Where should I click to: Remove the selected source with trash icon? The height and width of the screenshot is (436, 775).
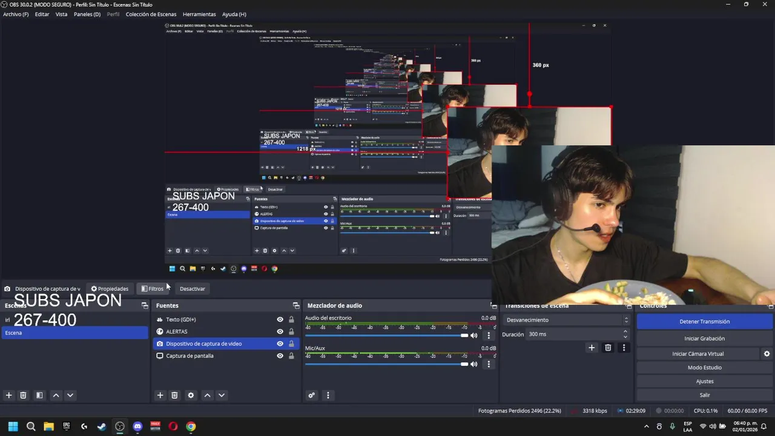point(174,395)
